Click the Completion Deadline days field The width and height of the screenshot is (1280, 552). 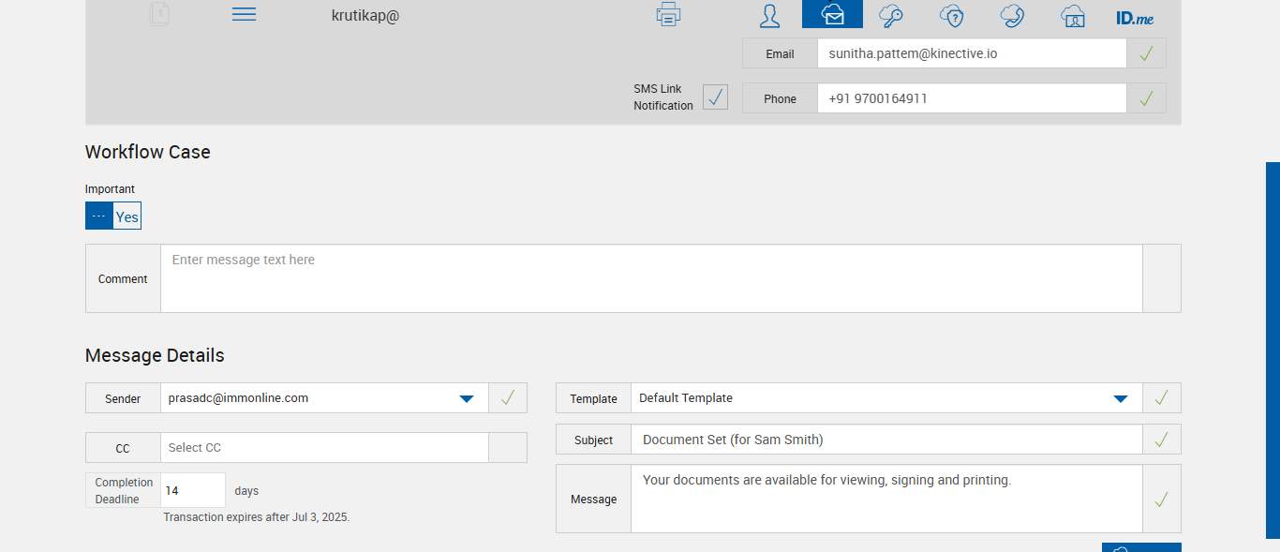coord(193,490)
